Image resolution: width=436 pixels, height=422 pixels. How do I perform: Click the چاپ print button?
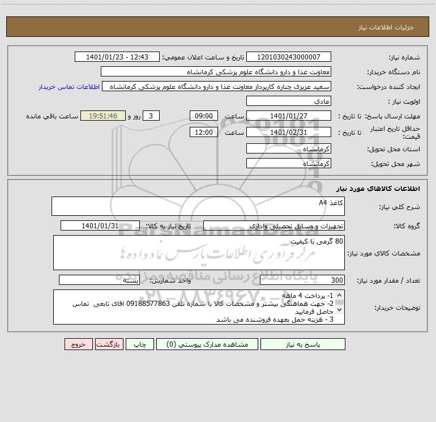tap(140, 344)
